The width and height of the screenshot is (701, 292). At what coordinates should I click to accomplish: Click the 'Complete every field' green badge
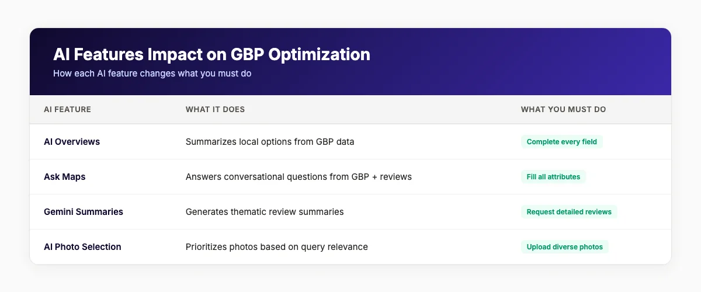562,142
